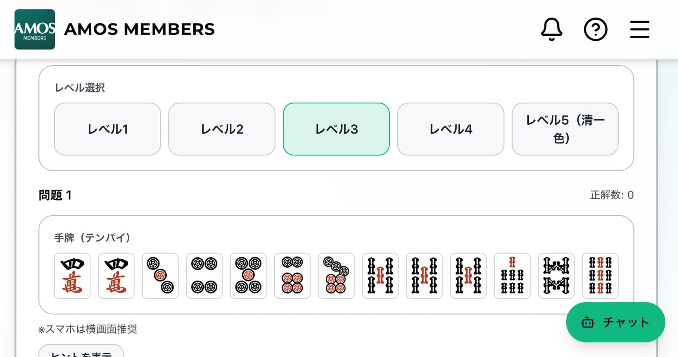678x357 pixels.
Task: Pick the 4-pin circle tile
Action: [204, 276]
